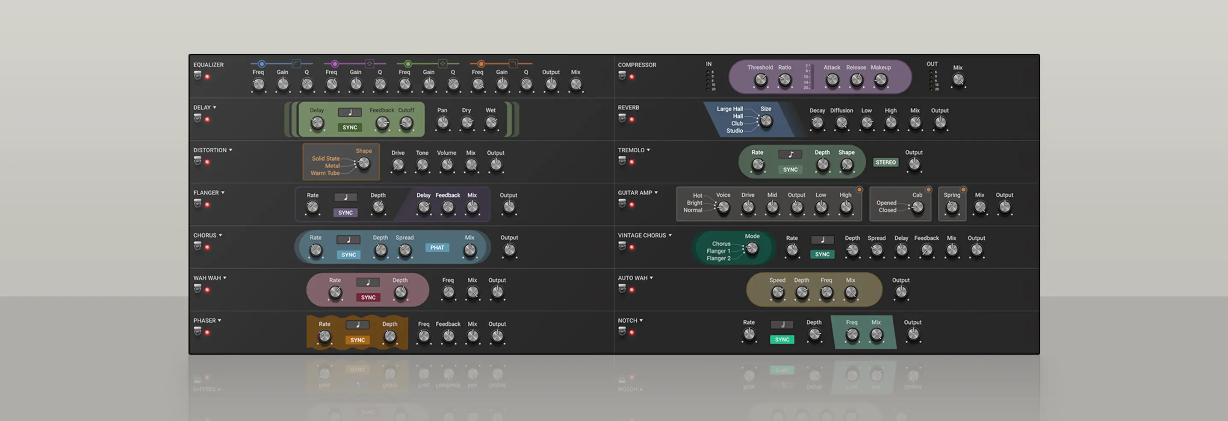Toggle the Compressor bypass switch
This screenshot has height=421, width=1228.
(x=622, y=75)
